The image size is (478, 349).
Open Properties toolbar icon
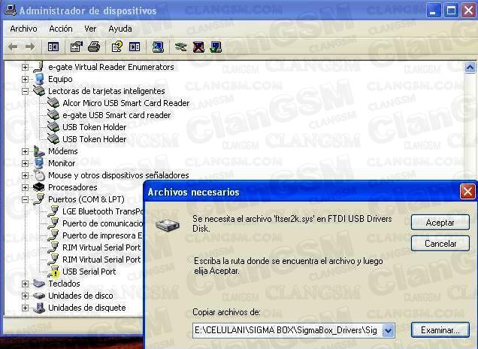point(76,47)
